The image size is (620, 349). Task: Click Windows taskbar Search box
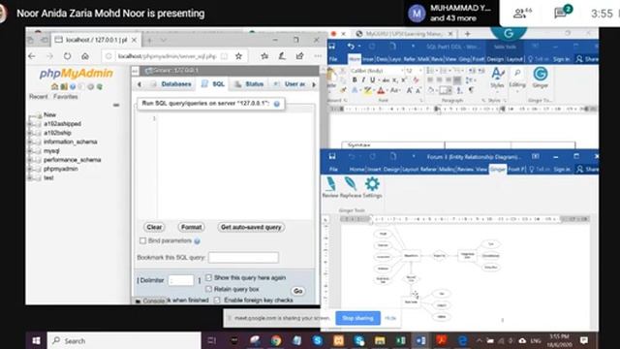pyautogui.click(x=124, y=340)
